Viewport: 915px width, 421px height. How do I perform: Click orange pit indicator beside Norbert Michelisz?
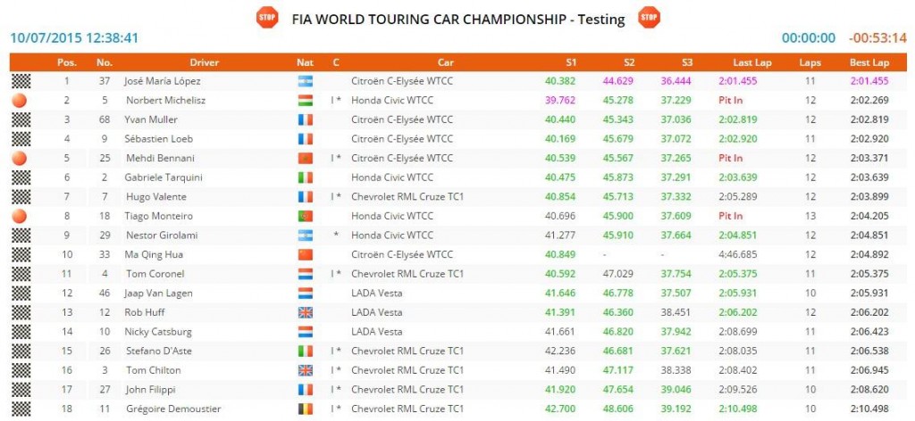click(18, 101)
